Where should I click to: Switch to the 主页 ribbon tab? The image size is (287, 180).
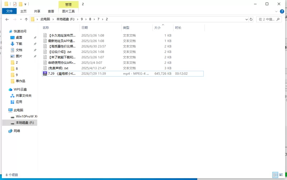(x=23, y=11)
